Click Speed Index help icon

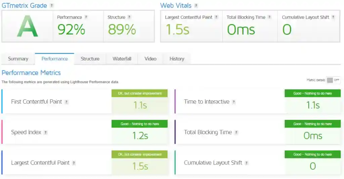coord(46,132)
